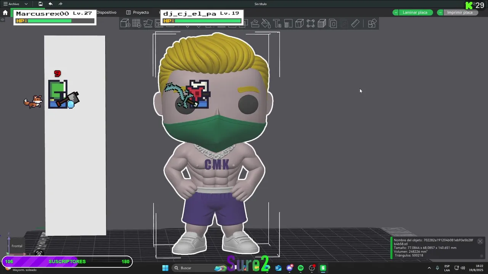This screenshot has width=488, height=274.
Task: Switch to the Dispositivo tab
Action: tap(106, 12)
